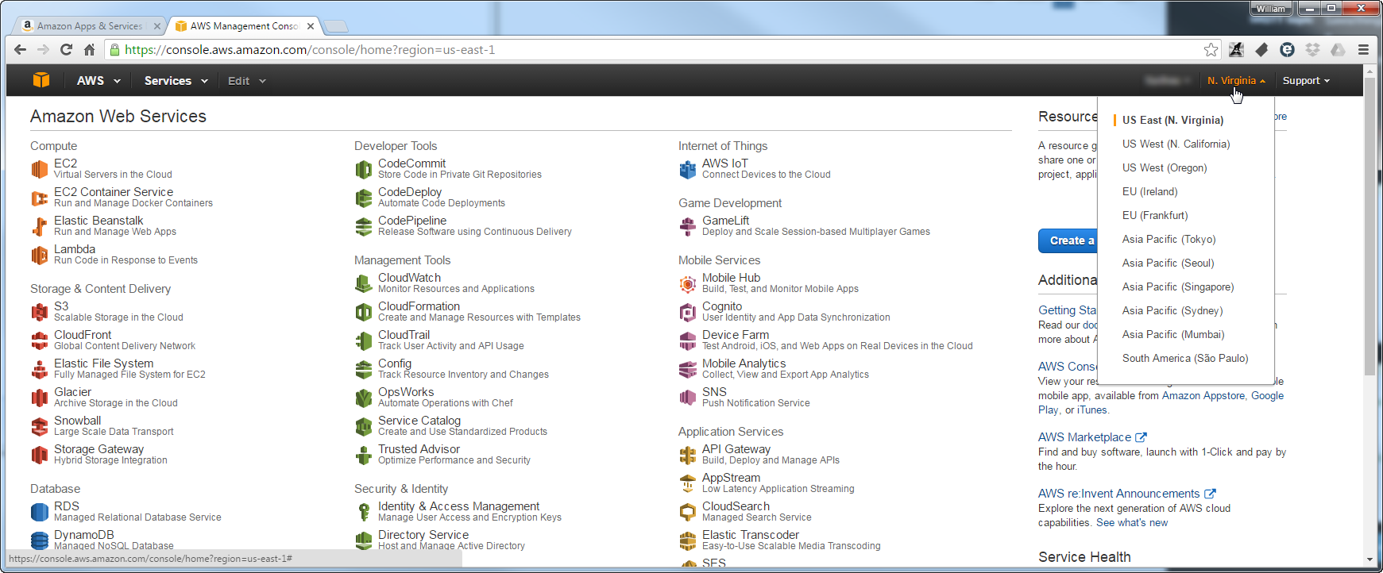
Task: Open the EC2 Container Service link
Action: (114, 192)
